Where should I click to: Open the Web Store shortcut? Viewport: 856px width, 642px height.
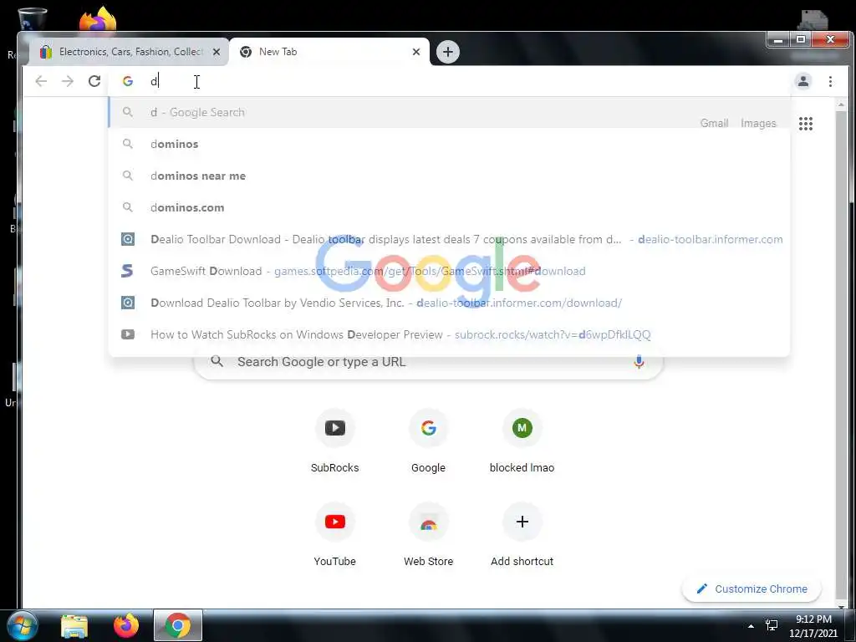point(429,535)
